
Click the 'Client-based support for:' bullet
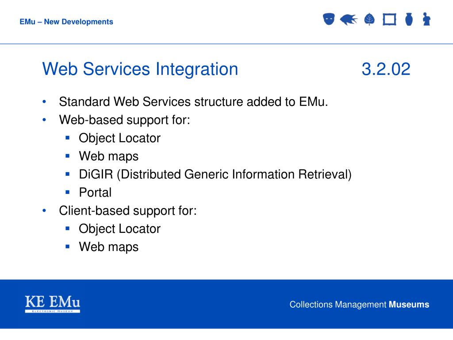coord(128,211)
